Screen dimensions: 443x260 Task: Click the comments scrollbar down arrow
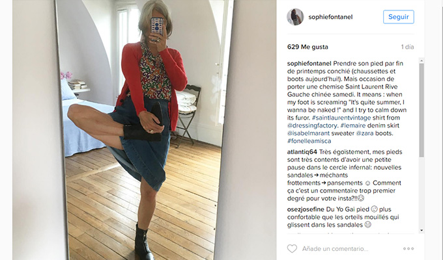coord(422,230)
